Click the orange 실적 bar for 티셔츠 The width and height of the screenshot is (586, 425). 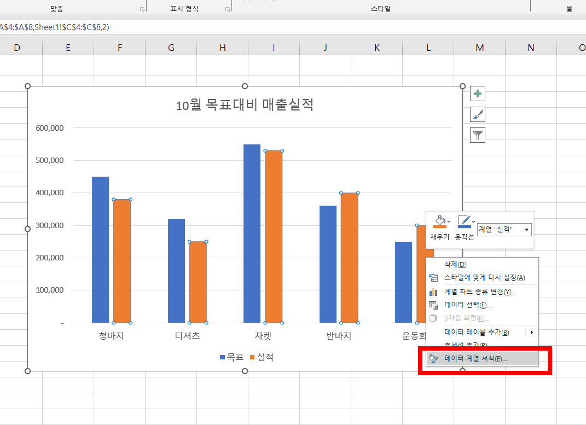point(198,282)
